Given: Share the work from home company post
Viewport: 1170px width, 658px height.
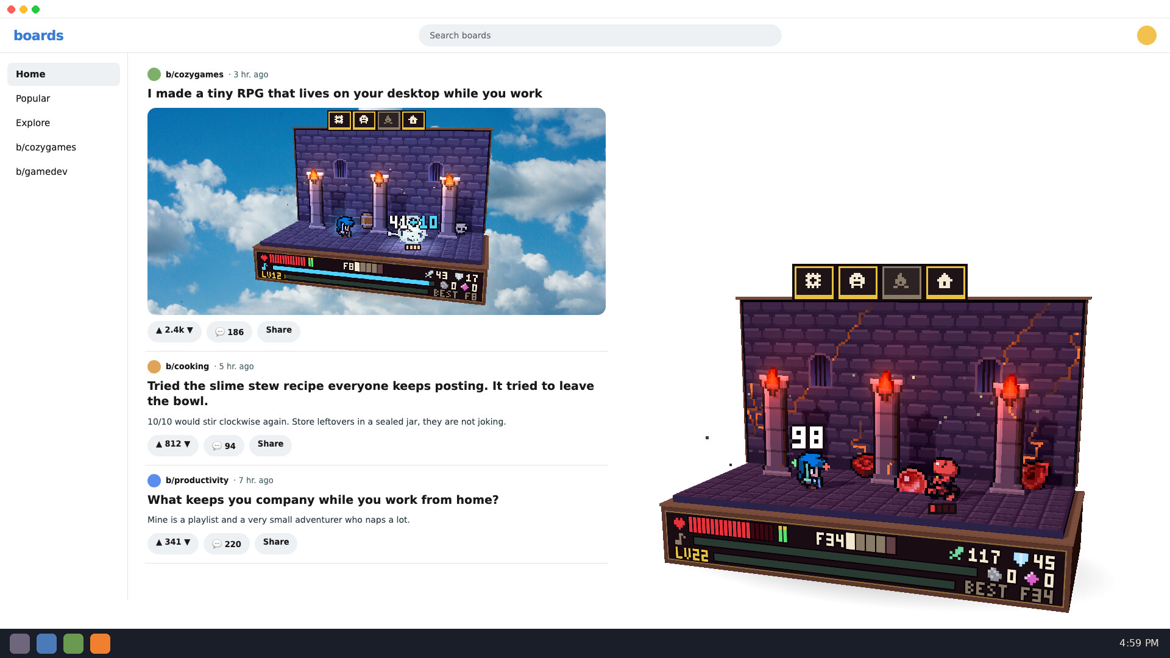Looking at the screenshot, I should (x=276, y=543).
